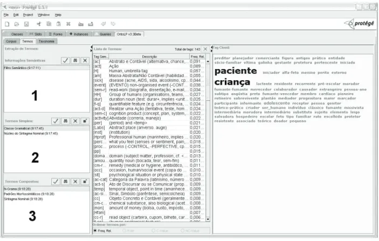Click the Protégé logo

point(359,24)
